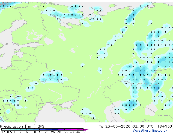Screen dimensions: 173x133
Task: Pick the 15–20 mm legend color swatch
Action: tap(43, 129)
